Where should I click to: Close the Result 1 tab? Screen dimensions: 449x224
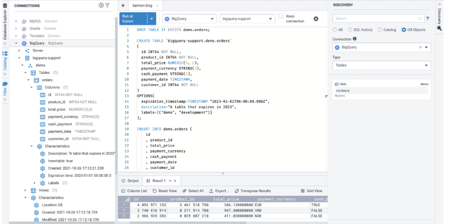click(175, 181)
